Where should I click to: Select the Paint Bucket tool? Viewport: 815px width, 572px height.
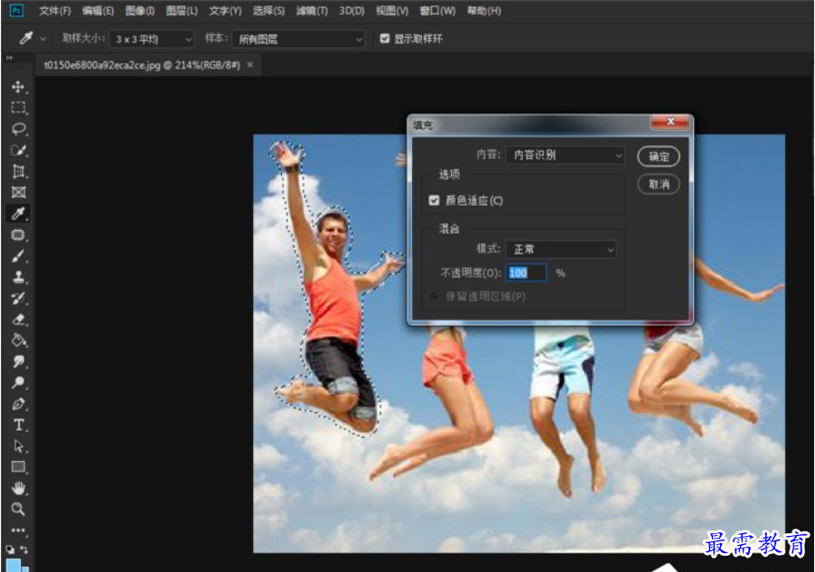(19, 340)
